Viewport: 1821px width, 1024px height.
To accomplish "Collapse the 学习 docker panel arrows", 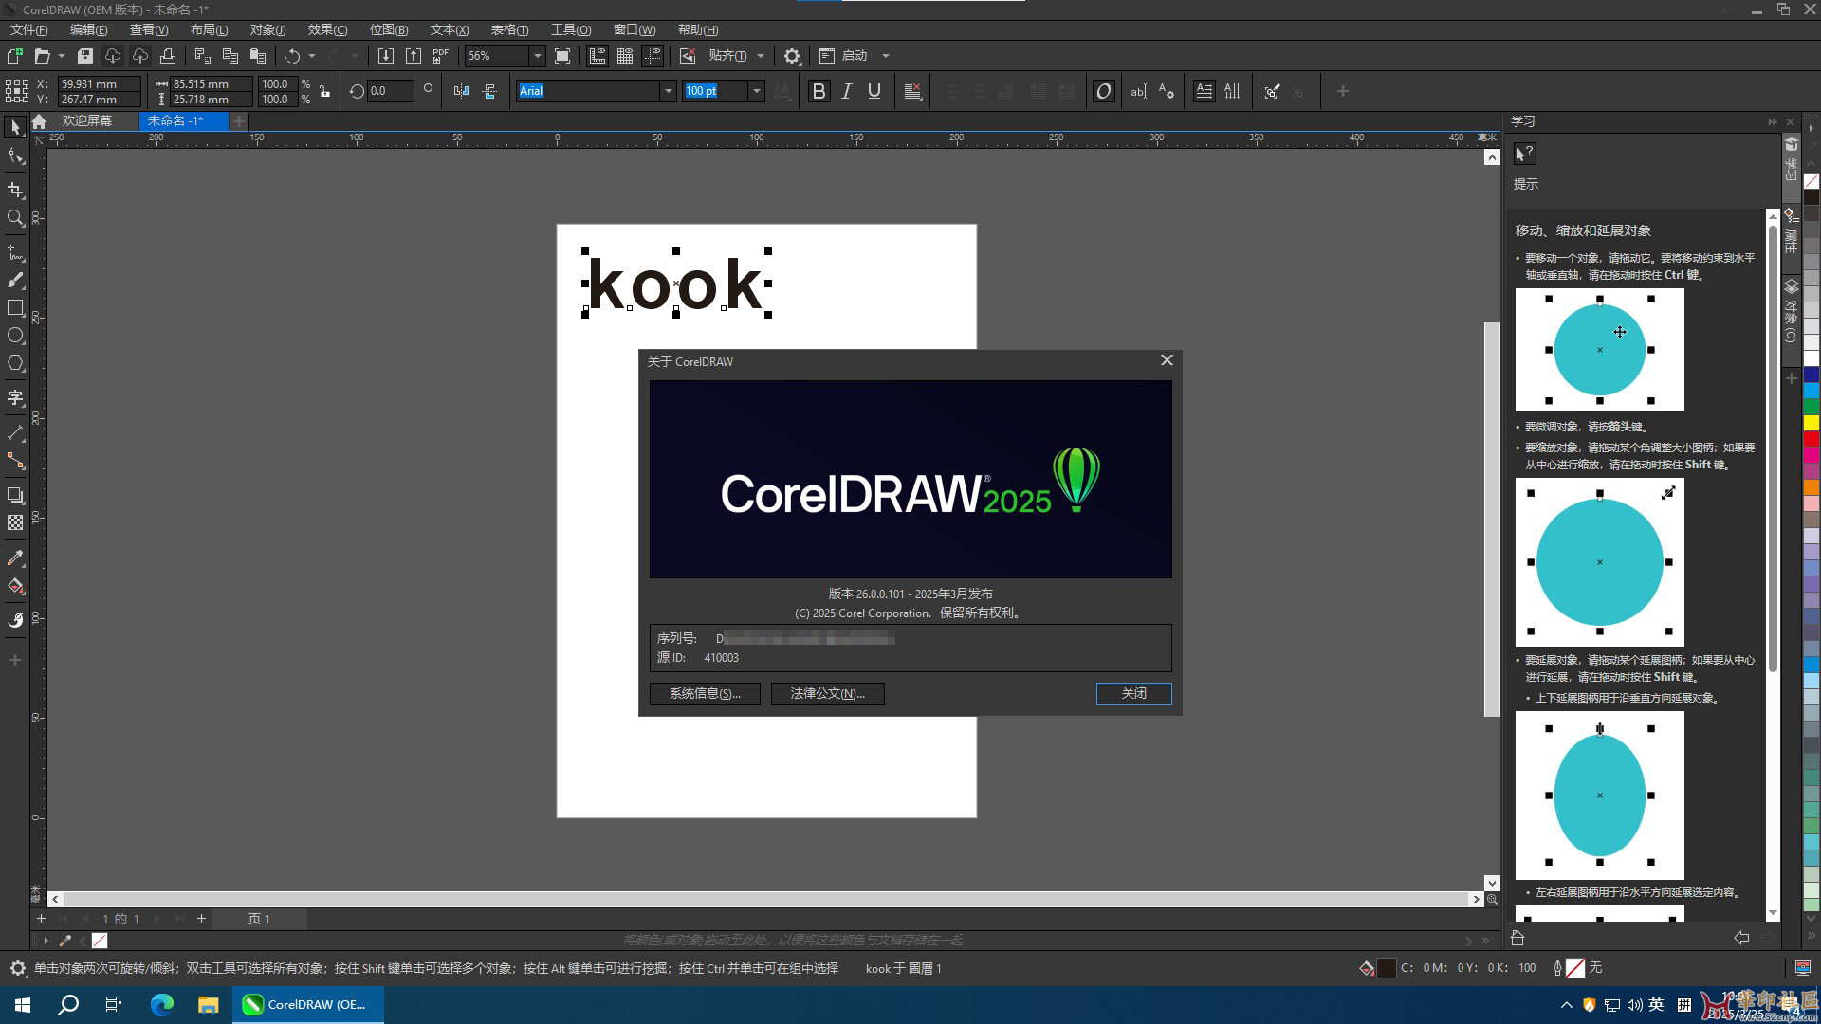I will [x=1772, y=121].
